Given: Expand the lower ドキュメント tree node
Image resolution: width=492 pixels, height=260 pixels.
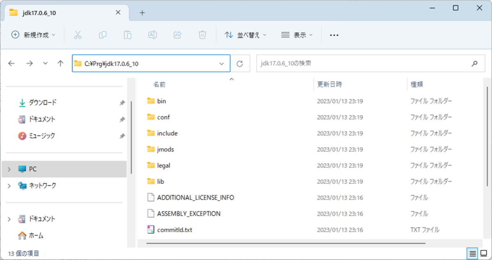Looking at the screenshot, I should [9, 219].
